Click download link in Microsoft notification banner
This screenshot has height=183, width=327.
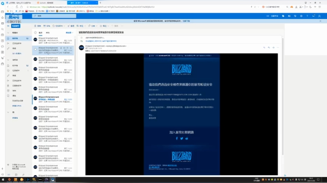(x=186, y=21)
